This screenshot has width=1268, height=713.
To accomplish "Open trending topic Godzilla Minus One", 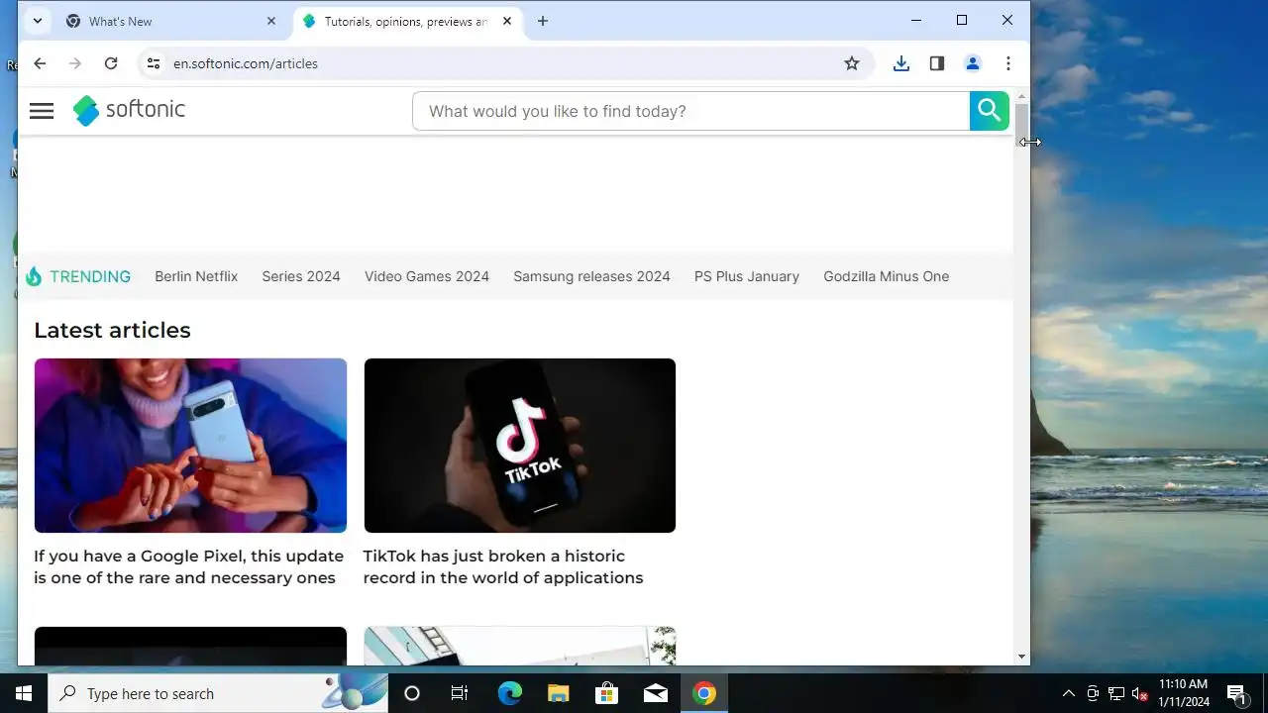I will (887, 276).
